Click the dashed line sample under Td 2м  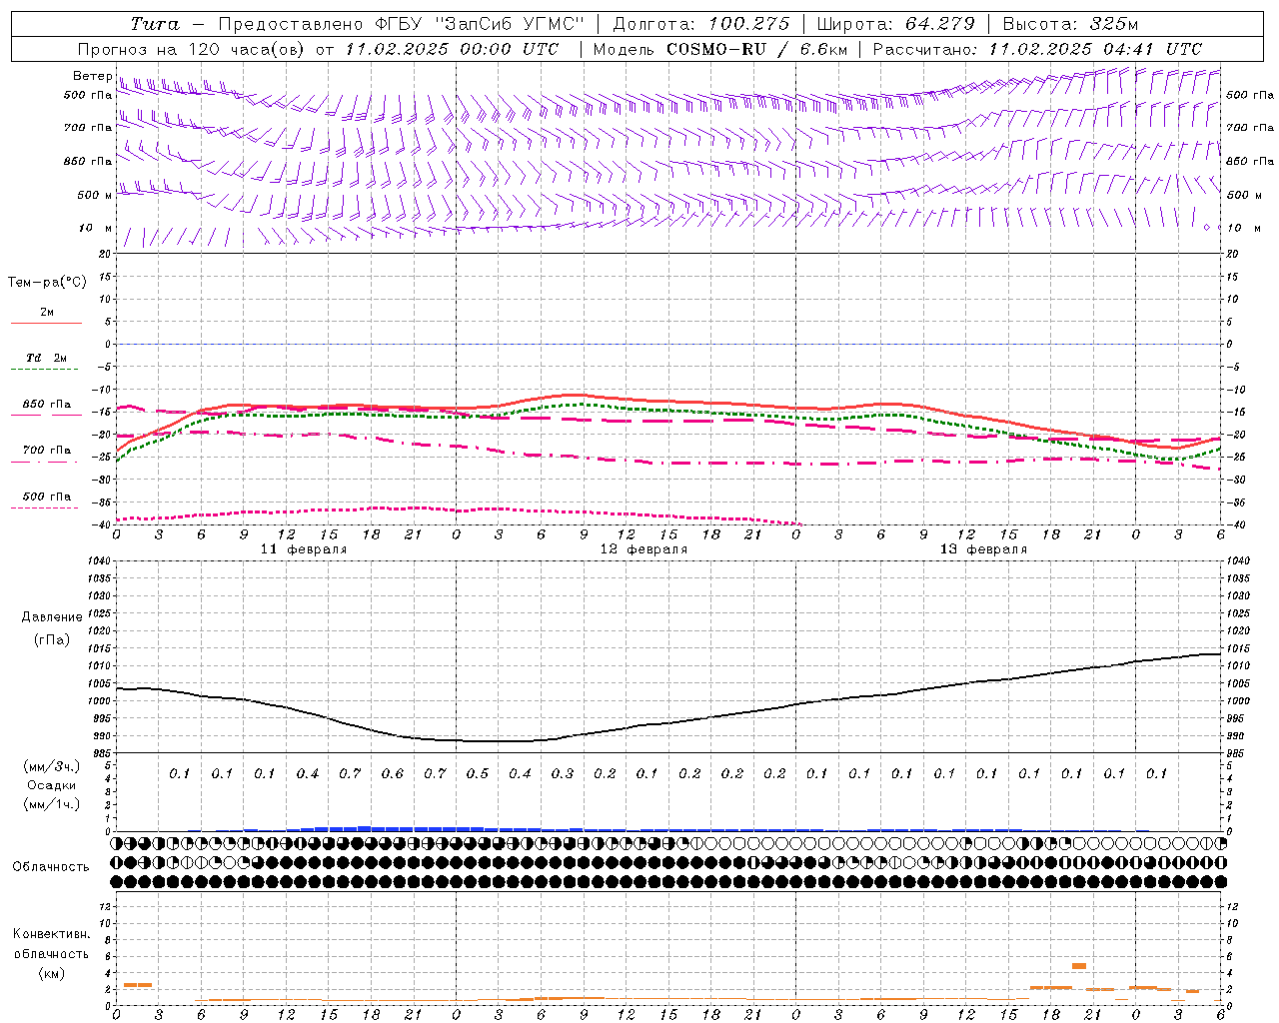[x=45, y=370]
